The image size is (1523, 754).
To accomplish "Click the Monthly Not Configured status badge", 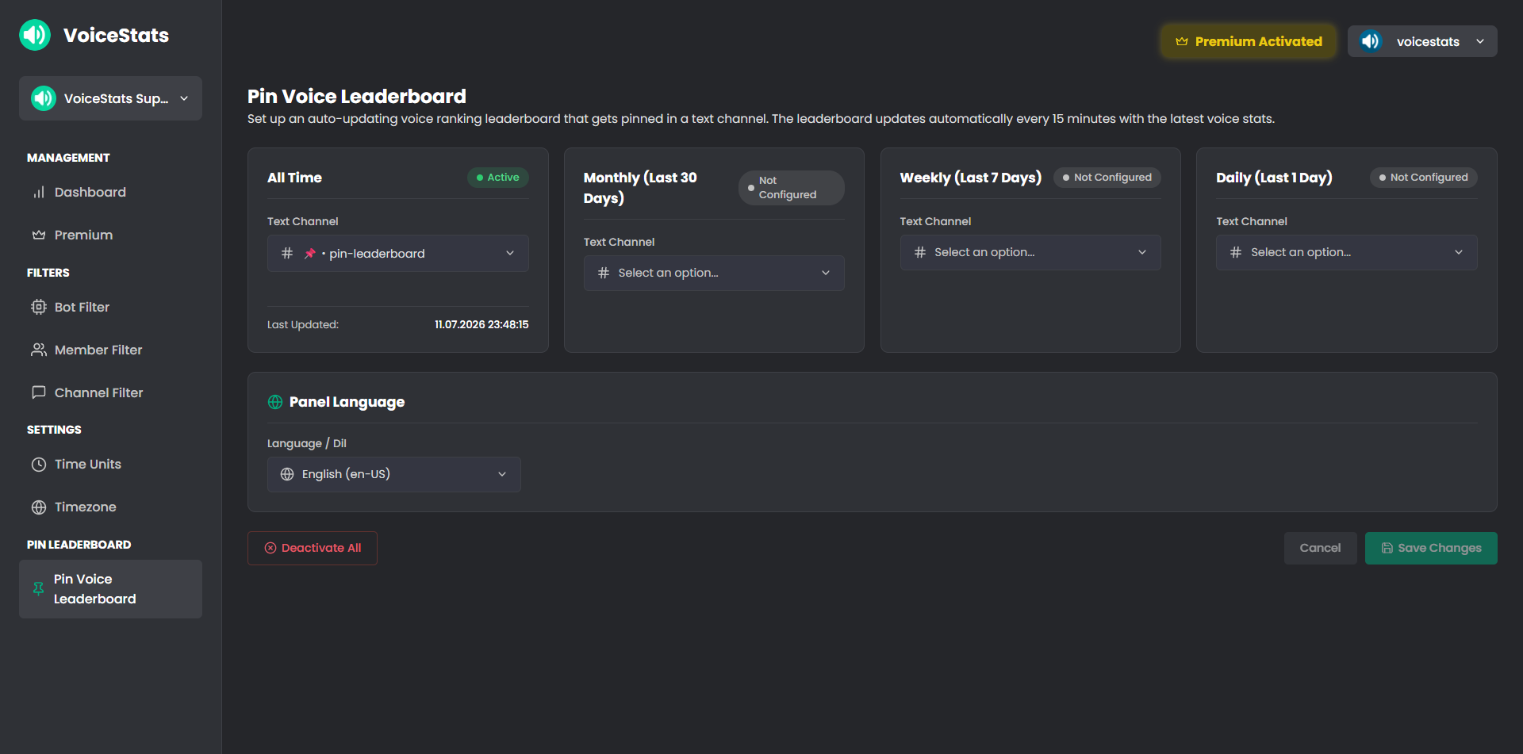I will pyautogui.click(x=792, y=188).
